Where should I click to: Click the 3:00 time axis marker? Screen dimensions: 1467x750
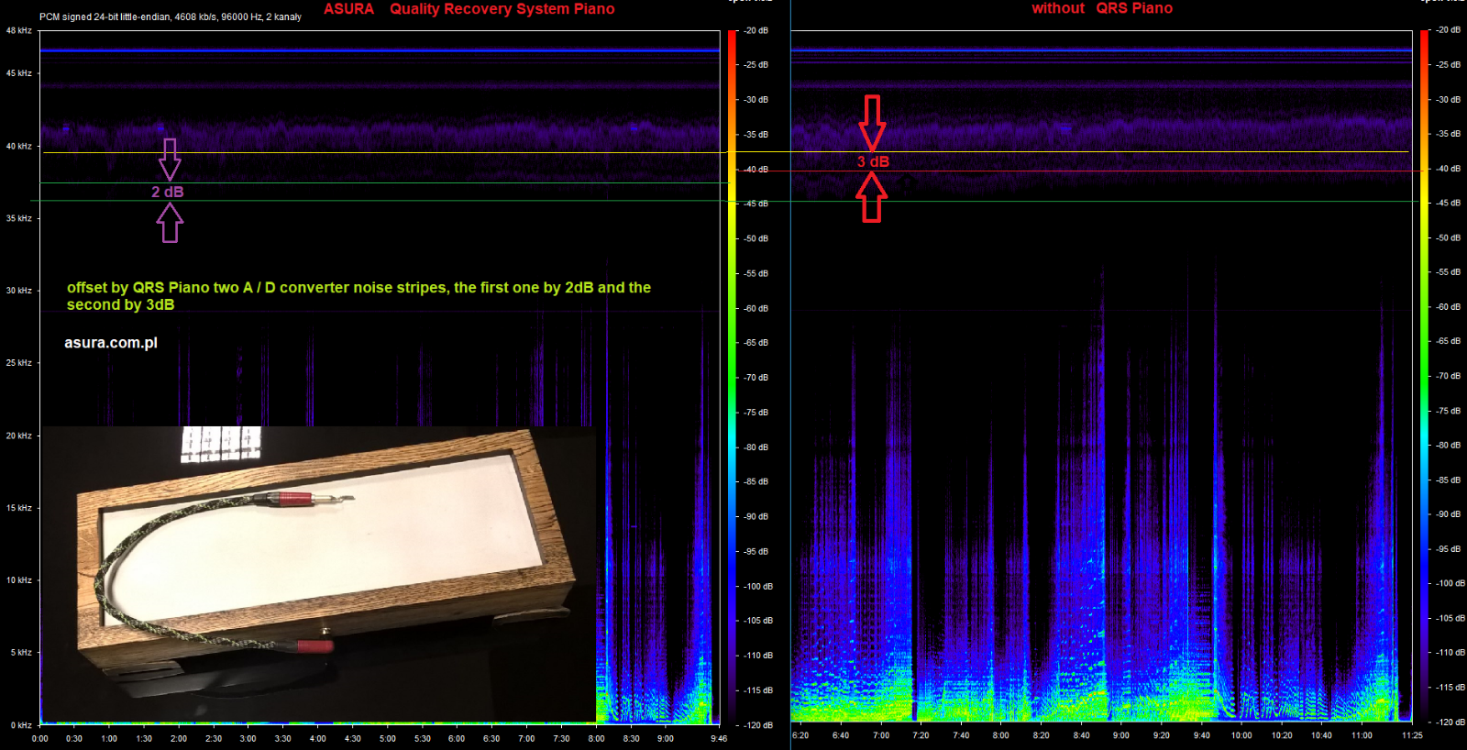point(248,738)
